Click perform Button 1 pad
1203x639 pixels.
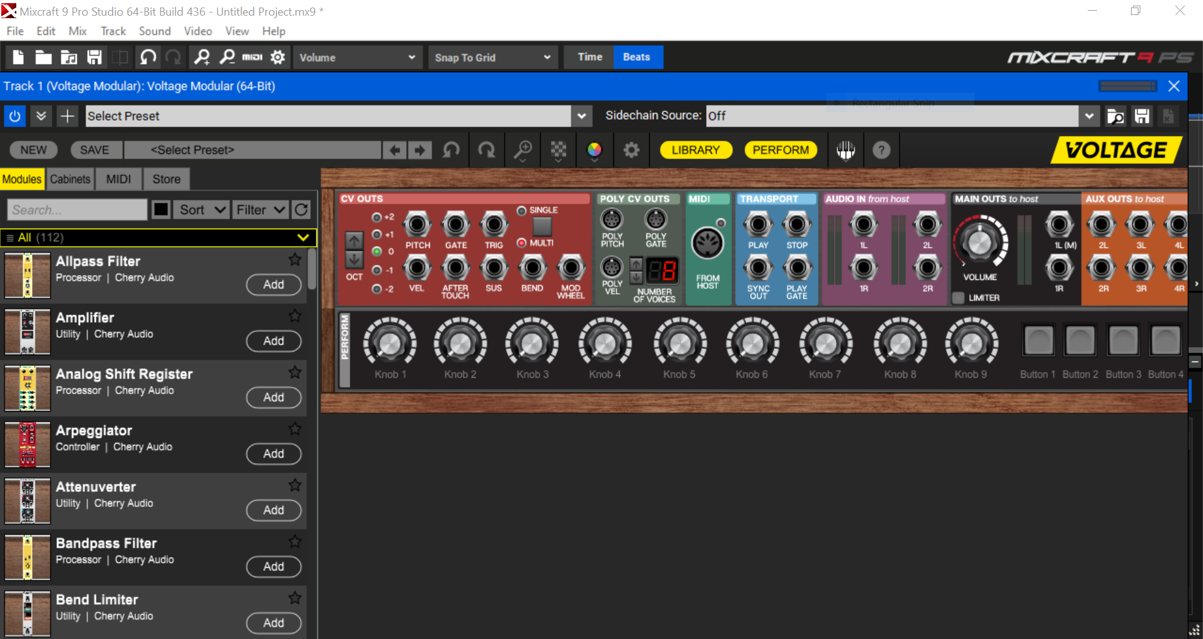(1038, 341)
